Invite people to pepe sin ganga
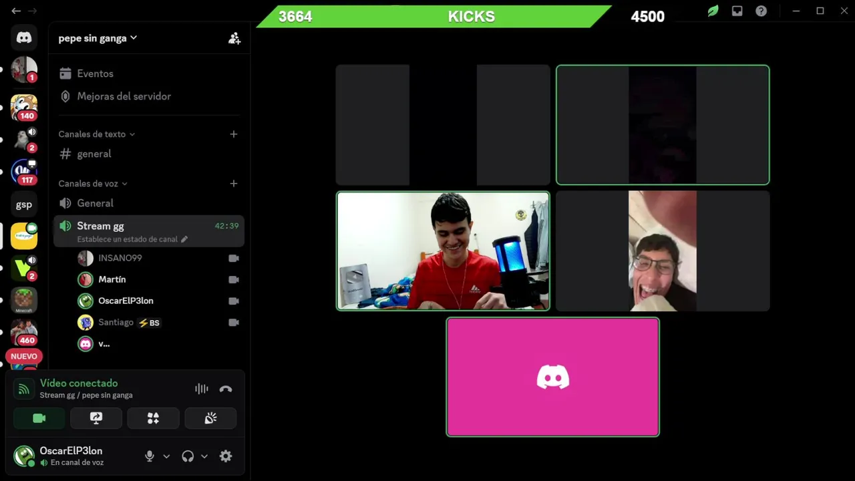Image resolution: width=855 pixels, height=481 pixels. 234,39
